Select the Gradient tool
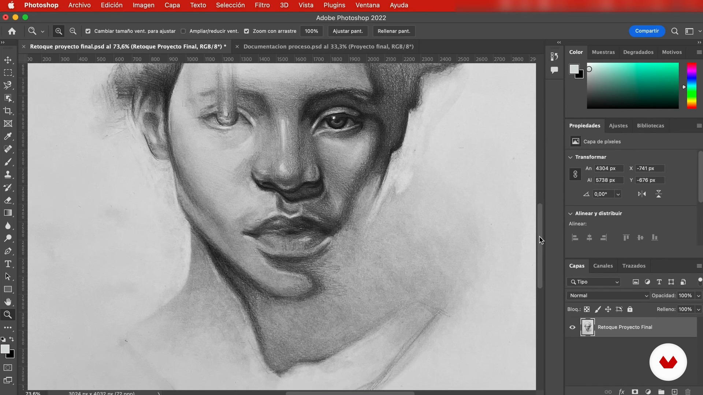The image size is (703, 395). point(8,213)
